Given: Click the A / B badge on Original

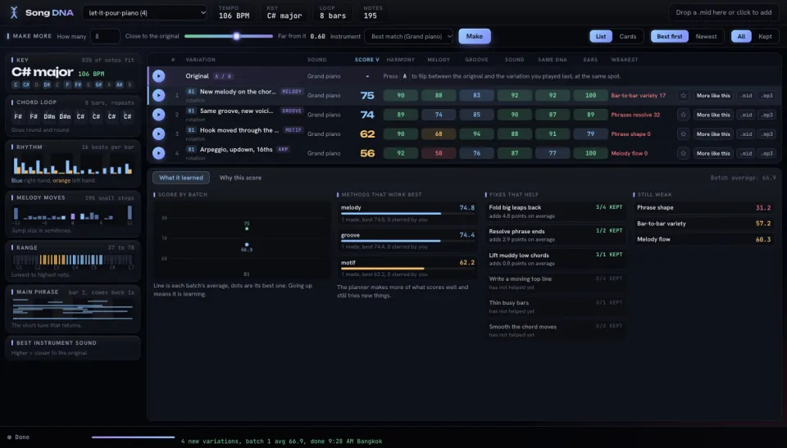Looking at the screenshot, I should tap(223, 76).
